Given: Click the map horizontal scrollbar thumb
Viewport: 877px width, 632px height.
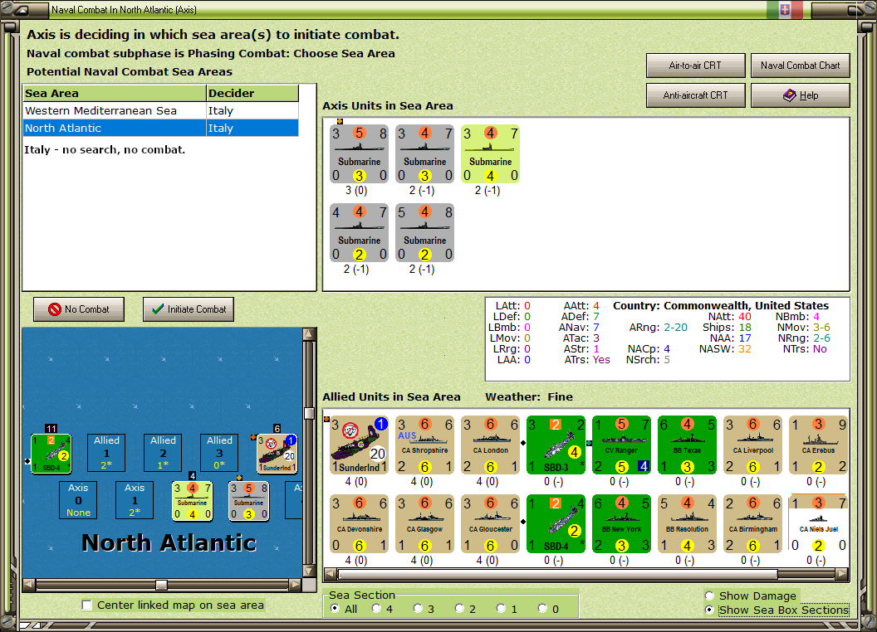Looking at the screenshot, I should [x=161, y=585].
